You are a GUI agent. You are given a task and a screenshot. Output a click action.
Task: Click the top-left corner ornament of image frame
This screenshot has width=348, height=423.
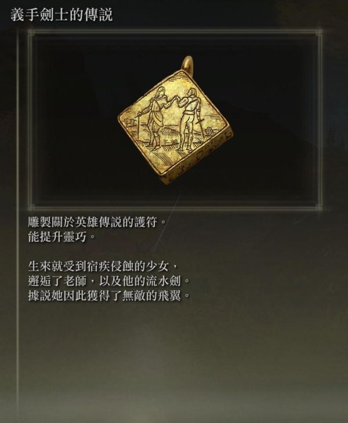(x=31, y=32)
